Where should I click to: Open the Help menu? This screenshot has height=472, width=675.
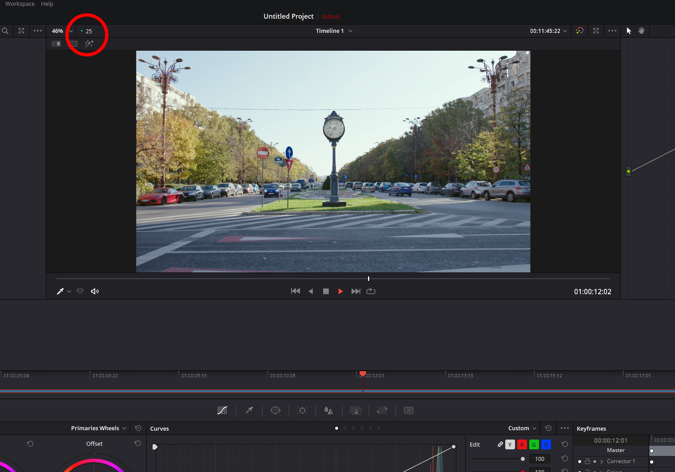47,4
